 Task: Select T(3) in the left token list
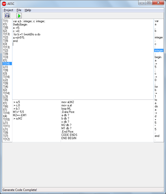pos(6,57)
